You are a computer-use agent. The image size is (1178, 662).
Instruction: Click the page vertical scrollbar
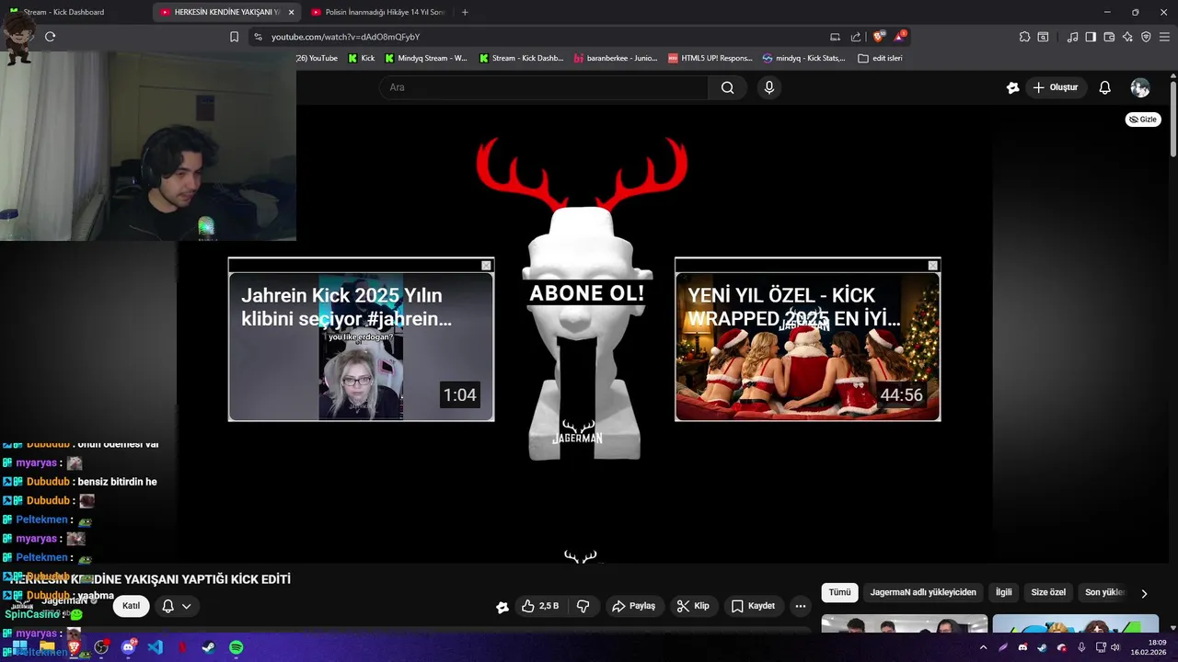[x=1173, y=120]
